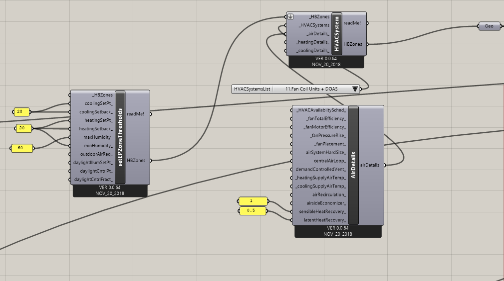
Task: Select the yellow panel containing 20
Action: click(24, 128)
